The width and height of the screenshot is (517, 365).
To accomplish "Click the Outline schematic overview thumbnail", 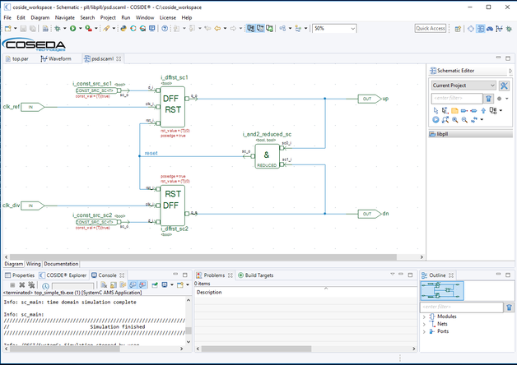I will tap(442, 291).
